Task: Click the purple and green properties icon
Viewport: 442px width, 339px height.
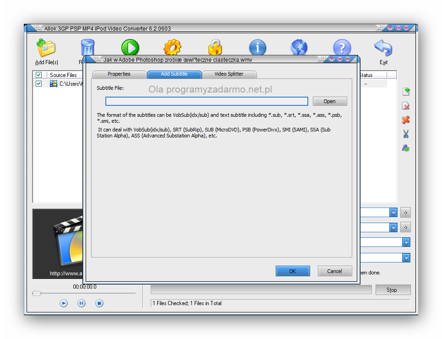Action: [406, 148]
